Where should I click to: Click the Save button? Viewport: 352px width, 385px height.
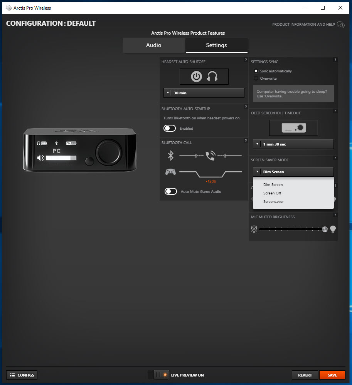tap(332, 375)
